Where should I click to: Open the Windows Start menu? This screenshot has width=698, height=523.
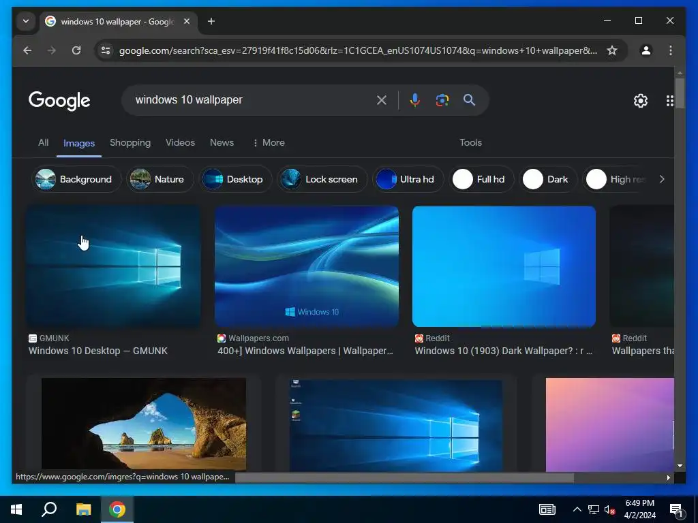point(16,509)
